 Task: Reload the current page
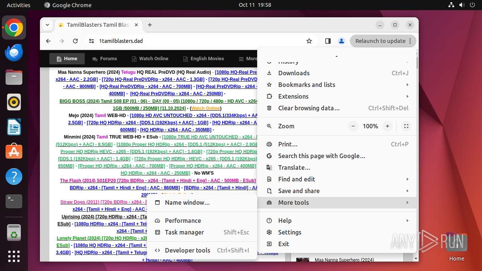coord(75,41)
